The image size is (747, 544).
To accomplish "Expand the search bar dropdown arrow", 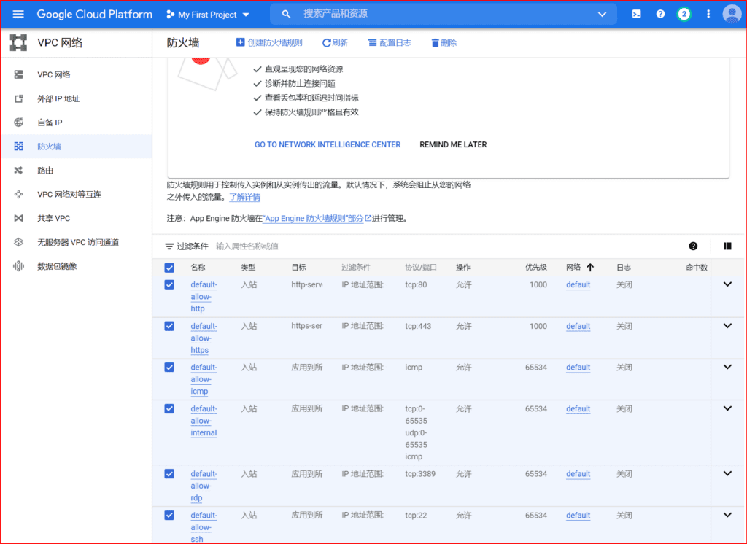I will tap(602, 14).
